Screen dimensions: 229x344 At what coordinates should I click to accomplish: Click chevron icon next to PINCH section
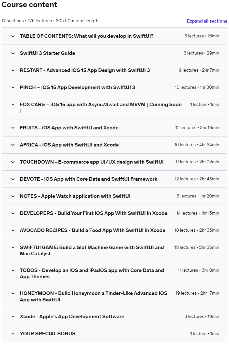point(13,87)
